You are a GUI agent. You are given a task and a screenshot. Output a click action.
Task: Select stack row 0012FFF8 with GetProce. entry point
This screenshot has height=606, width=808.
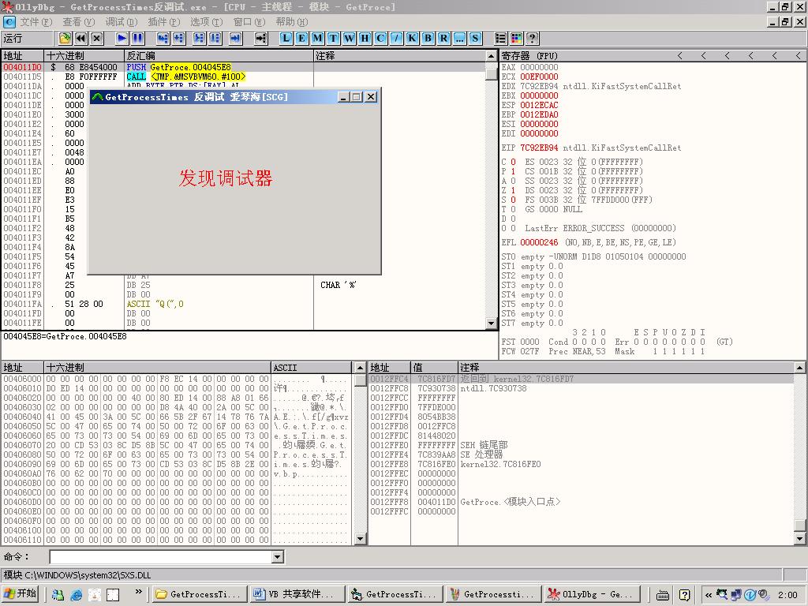[581, 502]
